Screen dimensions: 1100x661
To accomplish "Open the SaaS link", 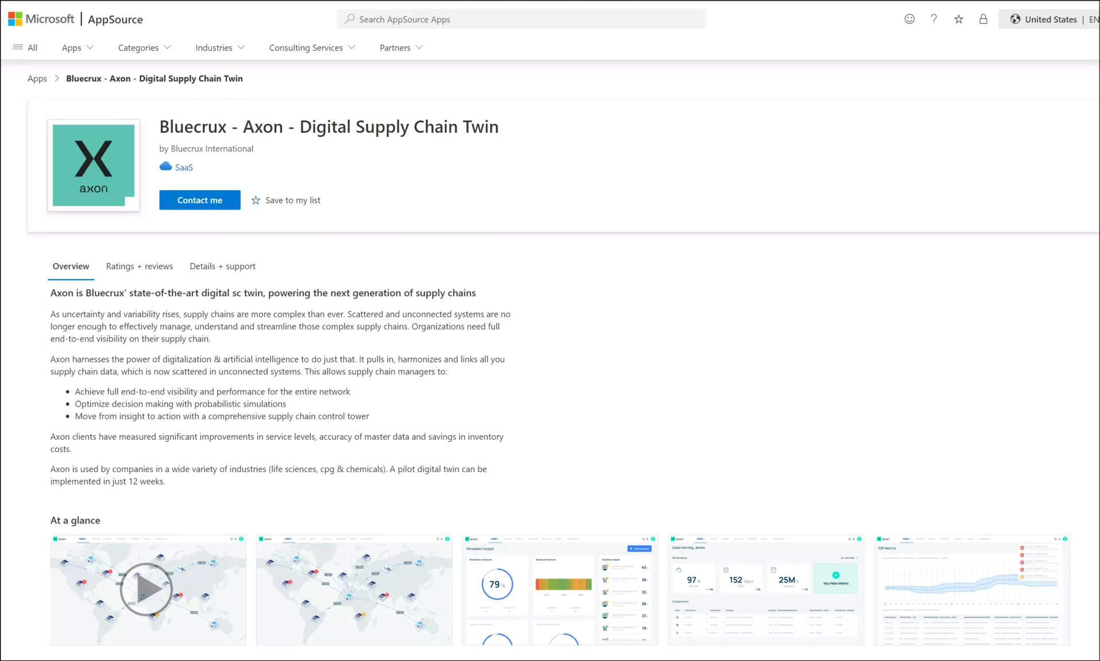I will pos(184,167).
